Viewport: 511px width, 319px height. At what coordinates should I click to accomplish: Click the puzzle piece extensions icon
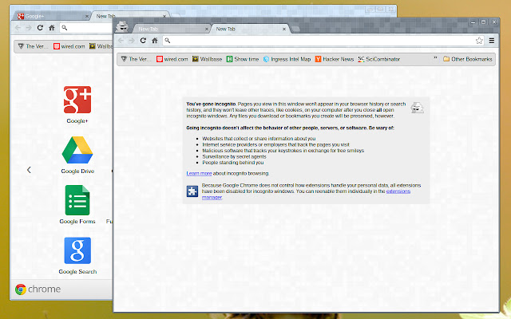(192, 191)
